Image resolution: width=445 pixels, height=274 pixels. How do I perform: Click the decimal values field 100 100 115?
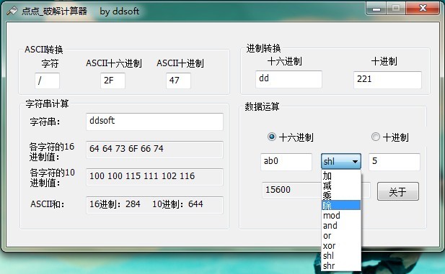154,177
